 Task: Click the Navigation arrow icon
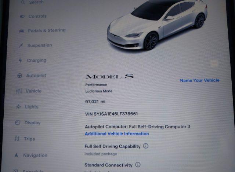point(16,155)
